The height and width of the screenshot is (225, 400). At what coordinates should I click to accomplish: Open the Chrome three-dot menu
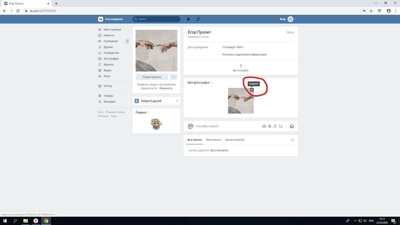pyautogui.click(x=395, y=11)
